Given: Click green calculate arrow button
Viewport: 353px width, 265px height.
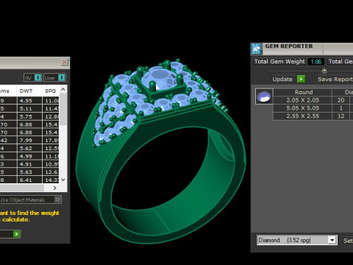Looking at the screenshot, I should coord(17,234).
